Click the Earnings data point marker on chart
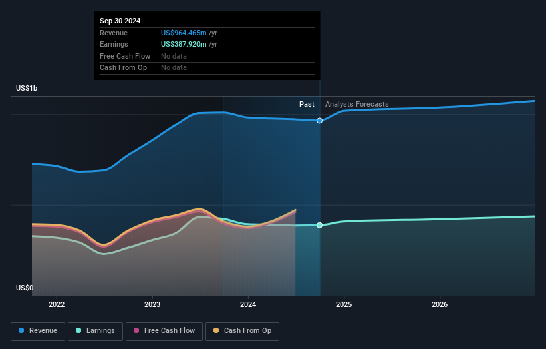The height and width of the screenshot is (349, 546). 319,225
